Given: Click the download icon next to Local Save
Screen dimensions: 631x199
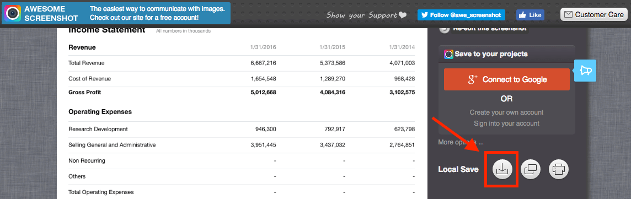Looking at the screenshot, I should (x=502, y=169).
